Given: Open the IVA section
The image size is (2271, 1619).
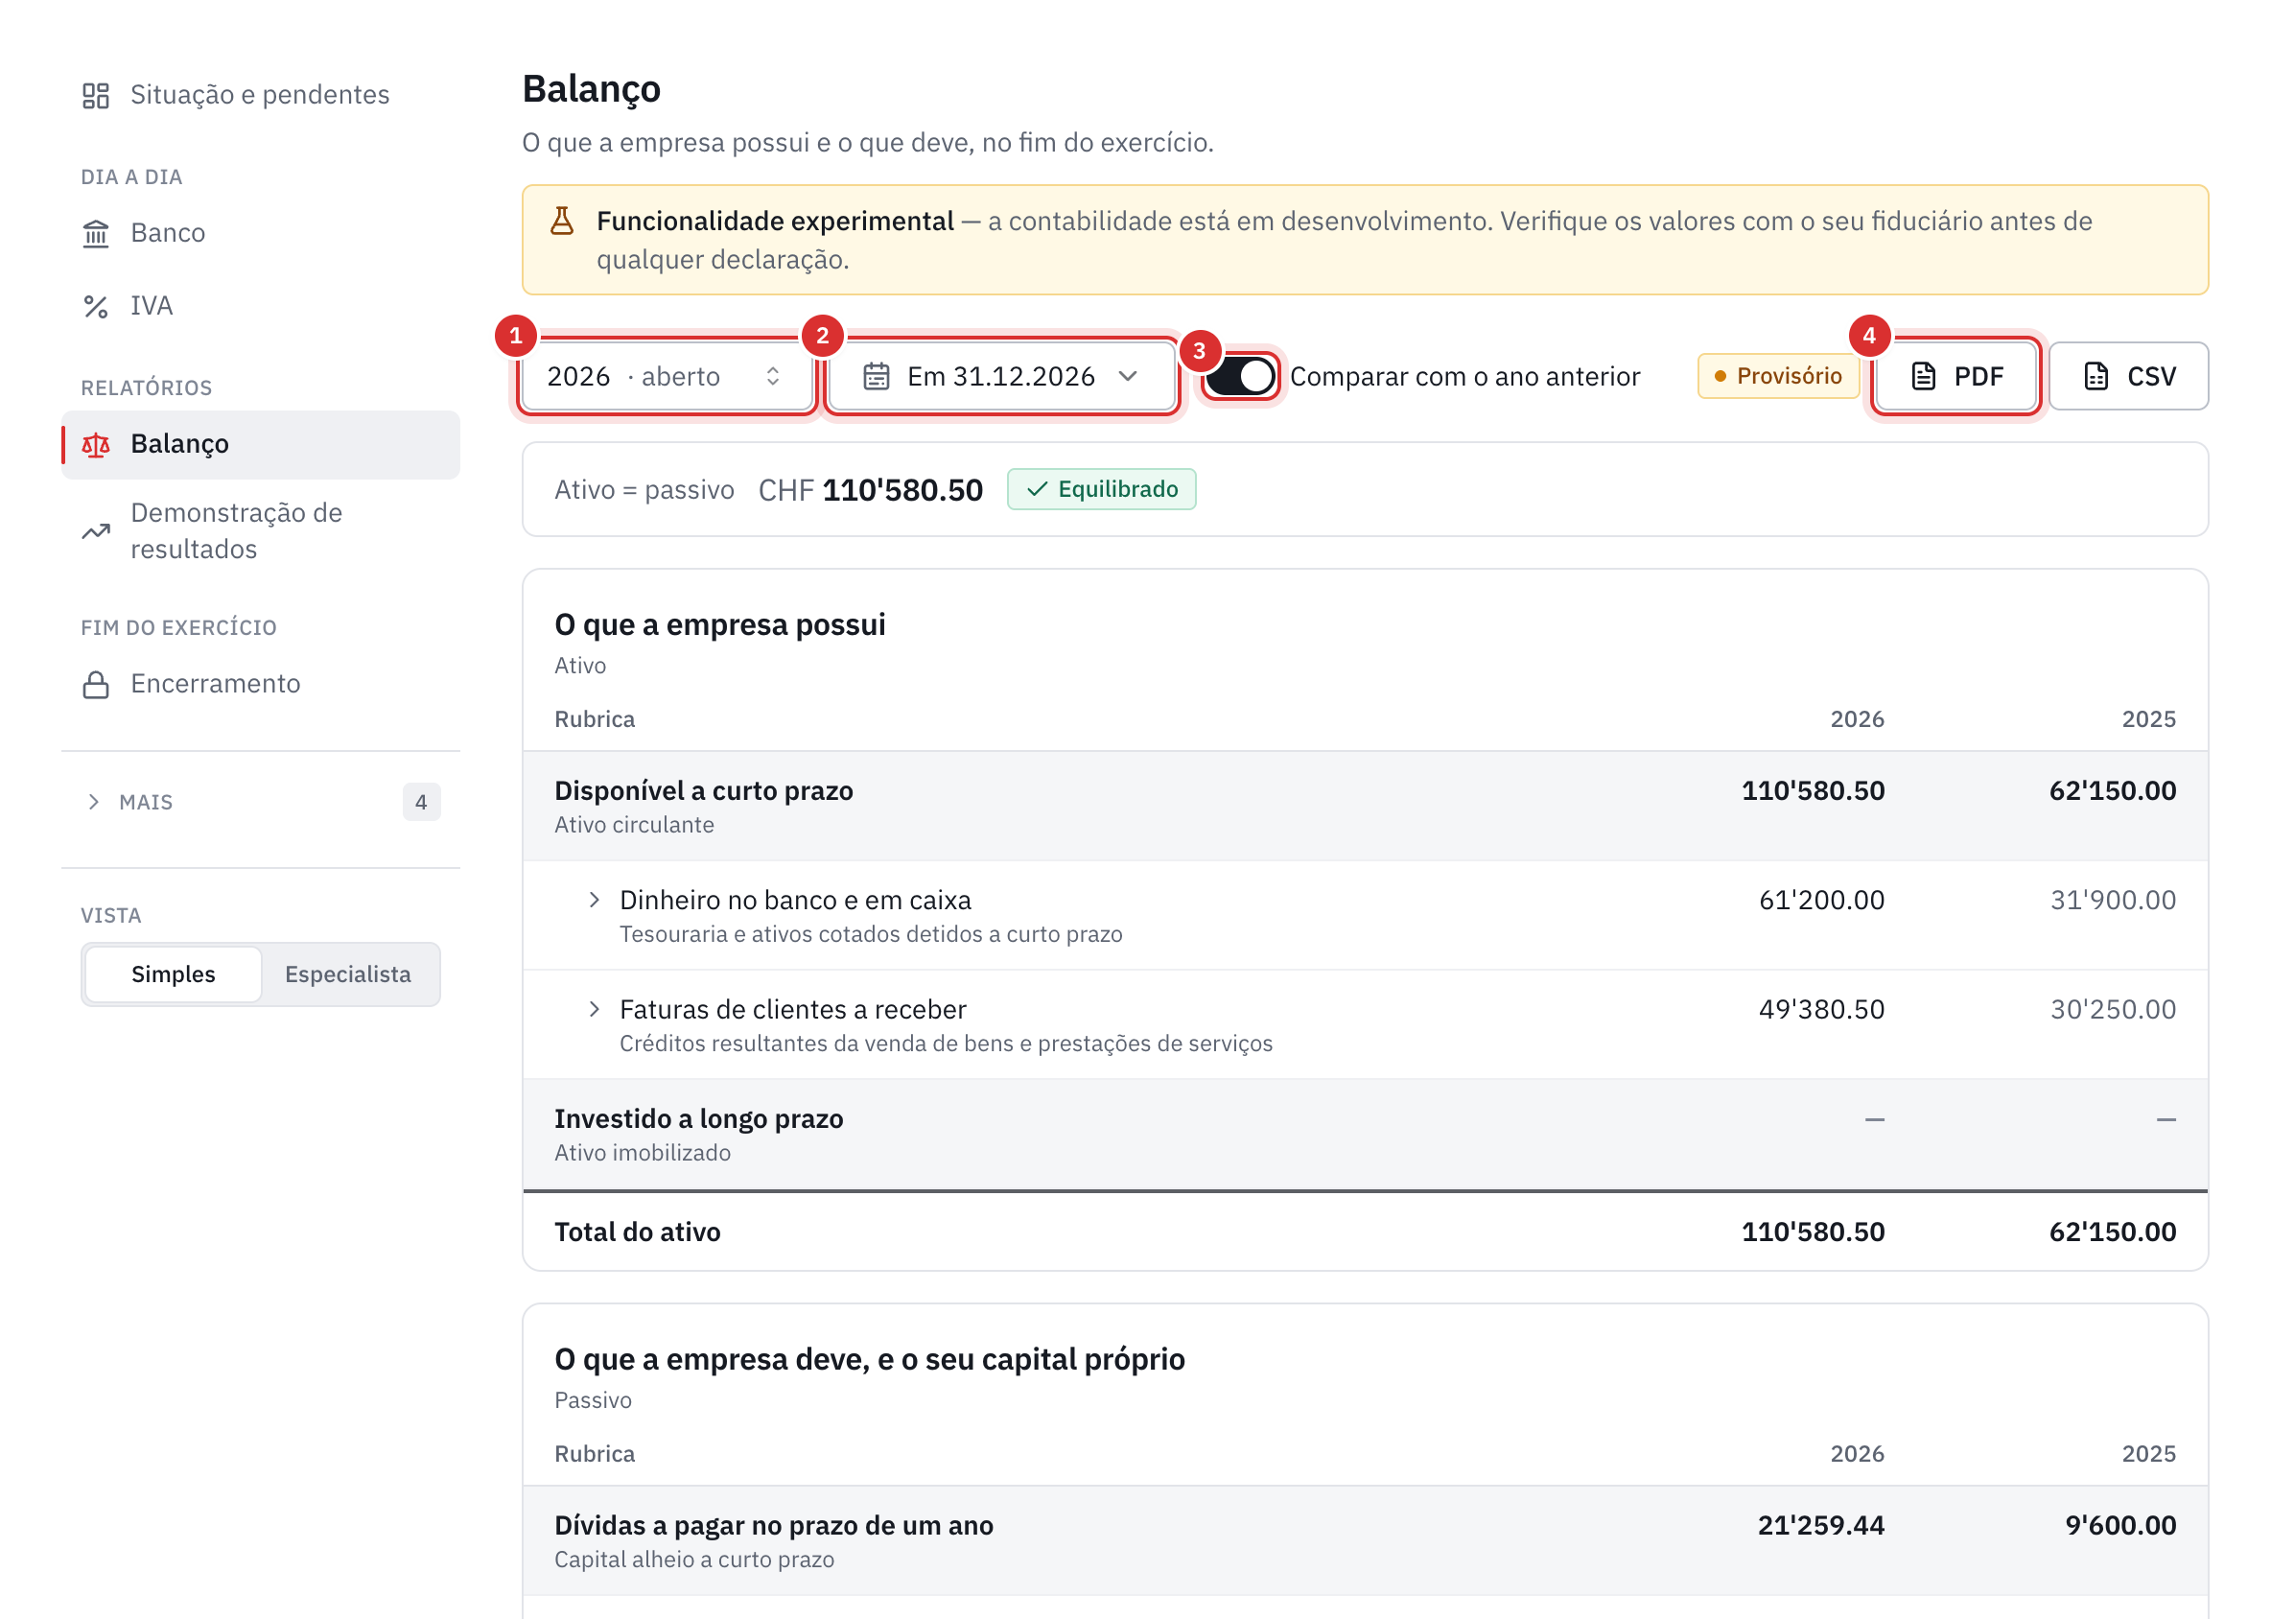Looking at the screenshot, I should 261,306.
